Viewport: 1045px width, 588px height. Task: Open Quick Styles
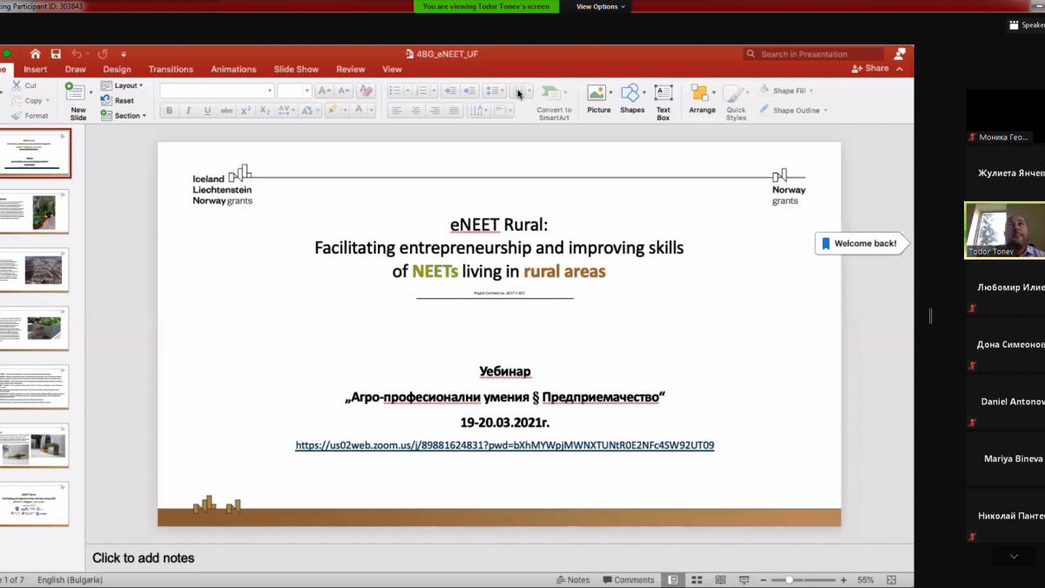coord(736,102)
